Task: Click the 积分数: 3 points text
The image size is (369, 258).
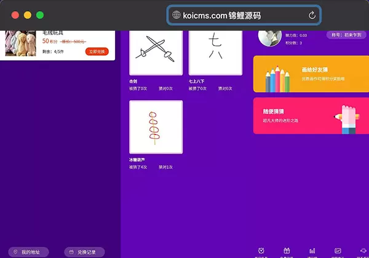Action: pyautogui.click(x=294, y=43)
